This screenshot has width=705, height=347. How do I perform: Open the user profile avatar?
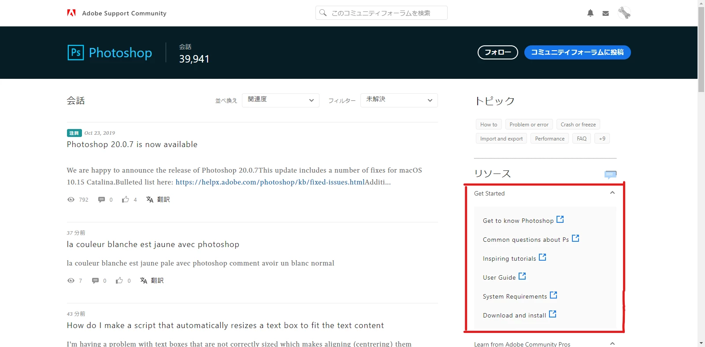(624, 13)
